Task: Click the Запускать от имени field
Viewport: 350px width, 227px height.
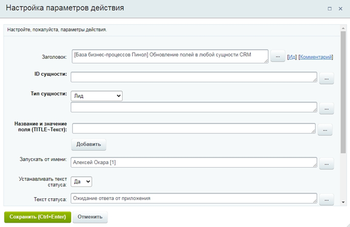Action: (194, 163)
